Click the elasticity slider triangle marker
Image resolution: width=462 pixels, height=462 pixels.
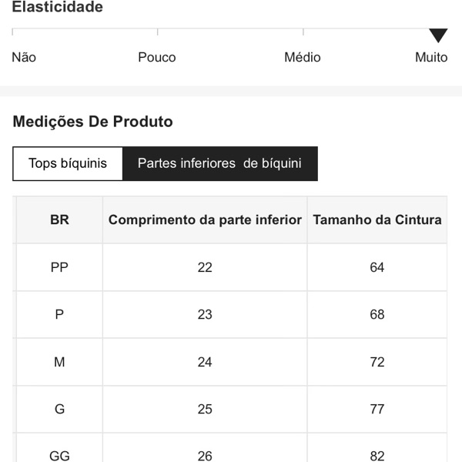[x=438, y=35]
